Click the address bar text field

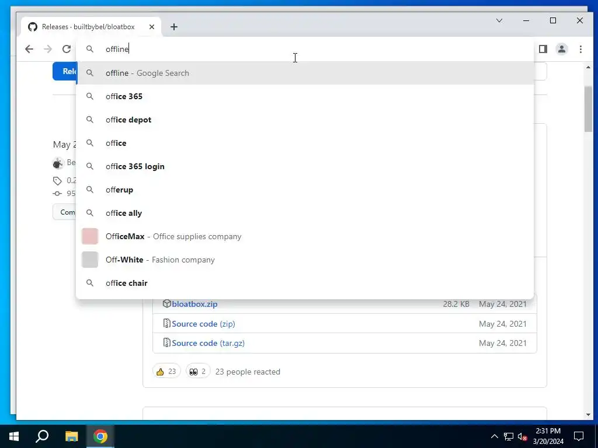click(305, 49)
